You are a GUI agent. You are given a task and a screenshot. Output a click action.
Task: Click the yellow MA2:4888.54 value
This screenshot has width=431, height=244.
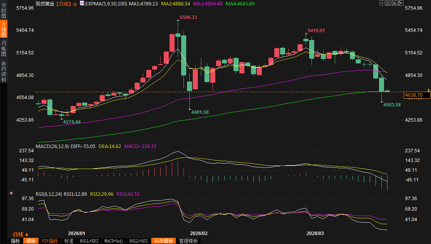click(175, 4)
